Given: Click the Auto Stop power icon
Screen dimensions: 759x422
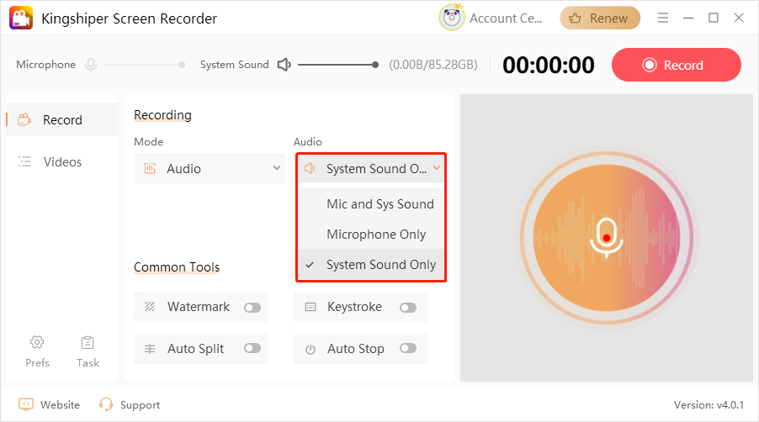Looking at the screenshot, I should tap(310, 349).
